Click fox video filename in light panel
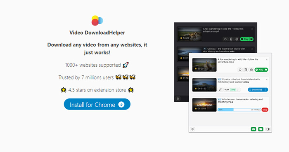Image resolution: width=289 pixels, height=152 pixels. point(238,61)
